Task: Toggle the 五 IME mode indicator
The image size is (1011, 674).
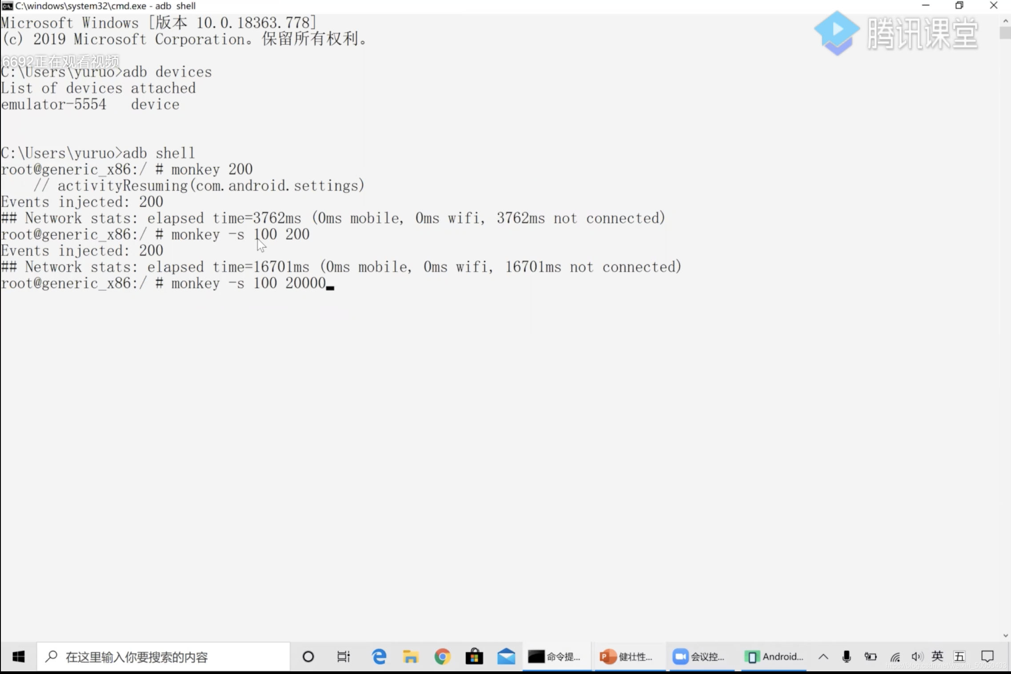Action: [x=959, y=657]
